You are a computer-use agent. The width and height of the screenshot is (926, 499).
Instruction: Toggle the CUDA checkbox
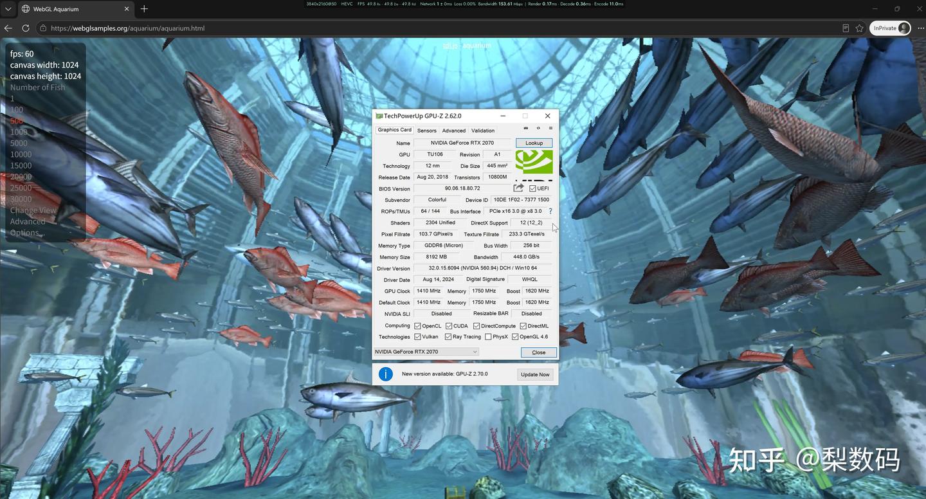(449, 326)
